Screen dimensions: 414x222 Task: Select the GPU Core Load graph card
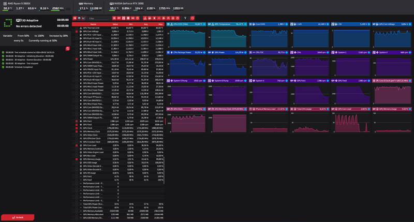tap(351, 120)
